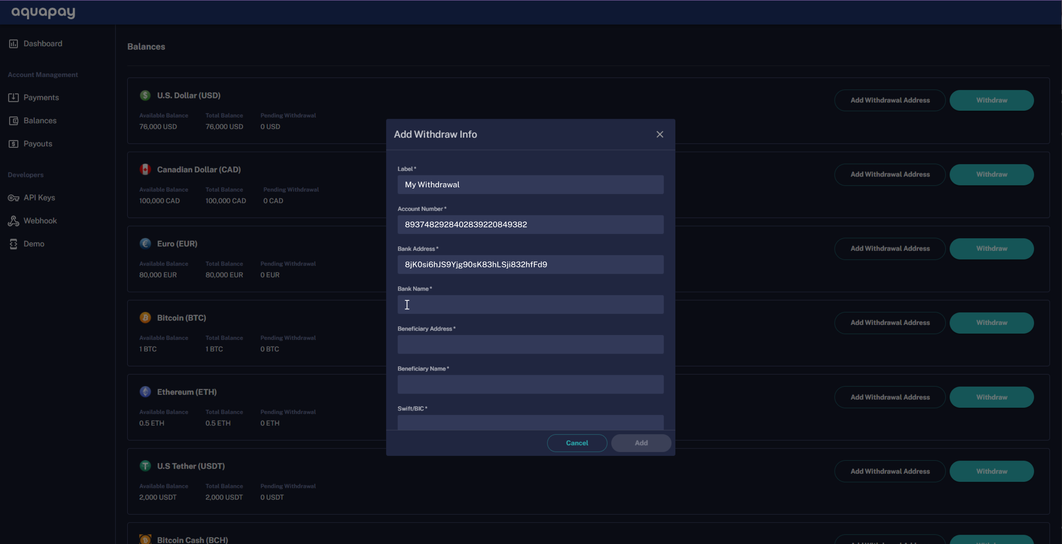1062x544 pixels.
Task: Click the Dashboard sidebar icon
Action: click(x=13, y=44)
